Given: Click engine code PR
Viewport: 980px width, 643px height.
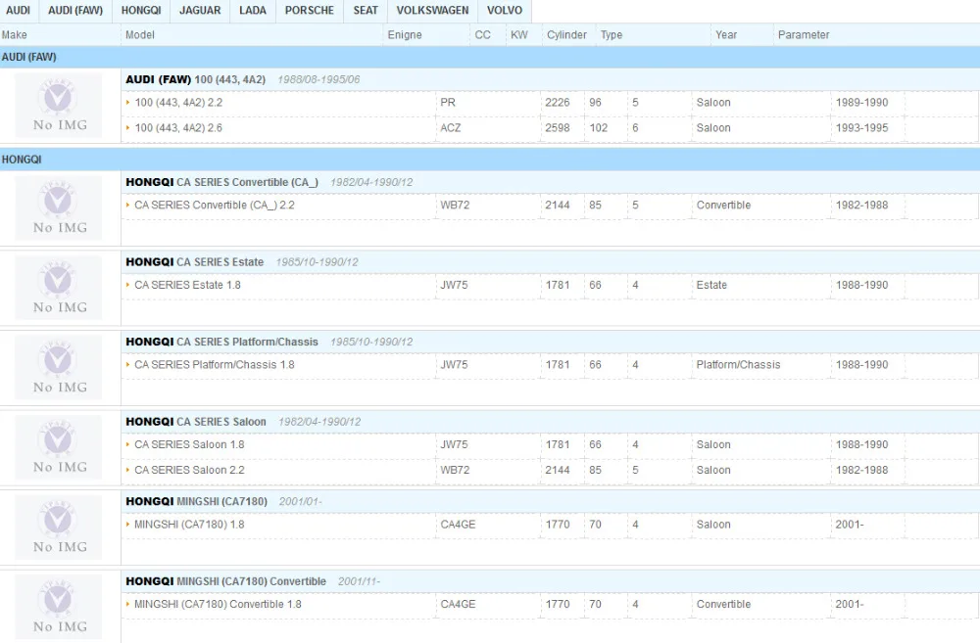Looking at the screenshot, I should [448, 103].
